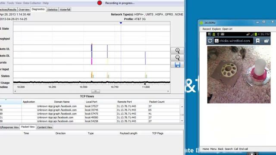
Task: Open the tabs icon in the phone browser
Action: pos(267,41)
